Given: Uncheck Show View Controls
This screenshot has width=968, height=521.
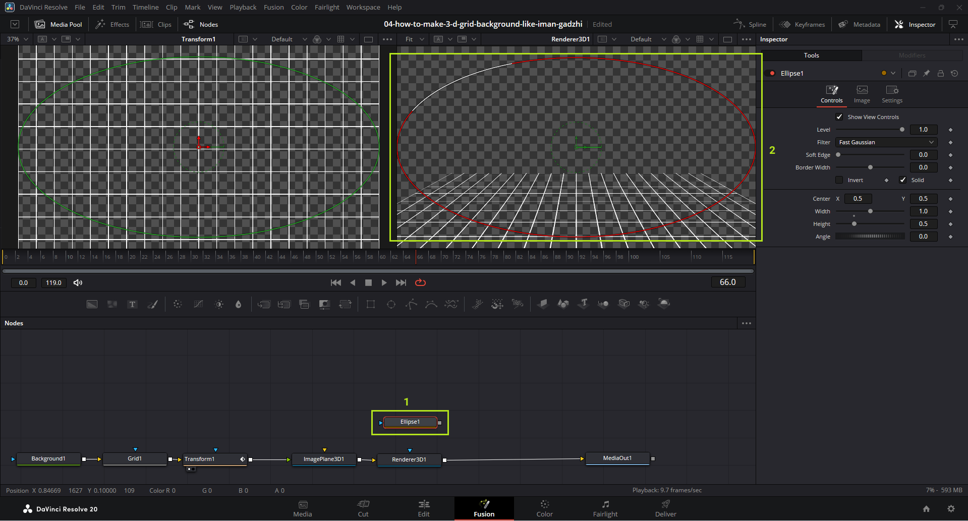Looking at the screenshot, I should click(x=839, y=117).
